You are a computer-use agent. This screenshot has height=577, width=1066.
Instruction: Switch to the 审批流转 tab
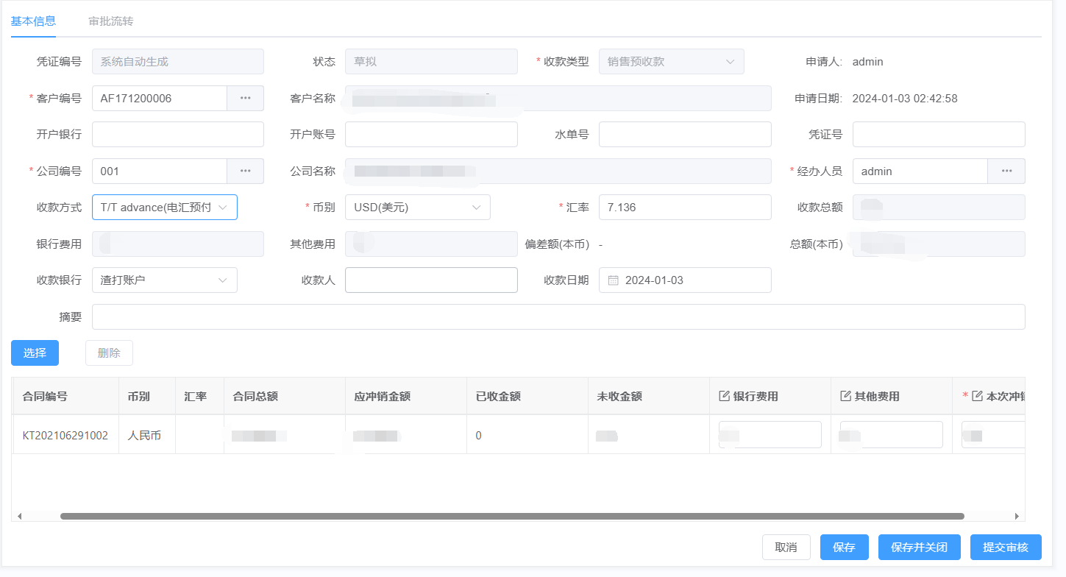111,21
